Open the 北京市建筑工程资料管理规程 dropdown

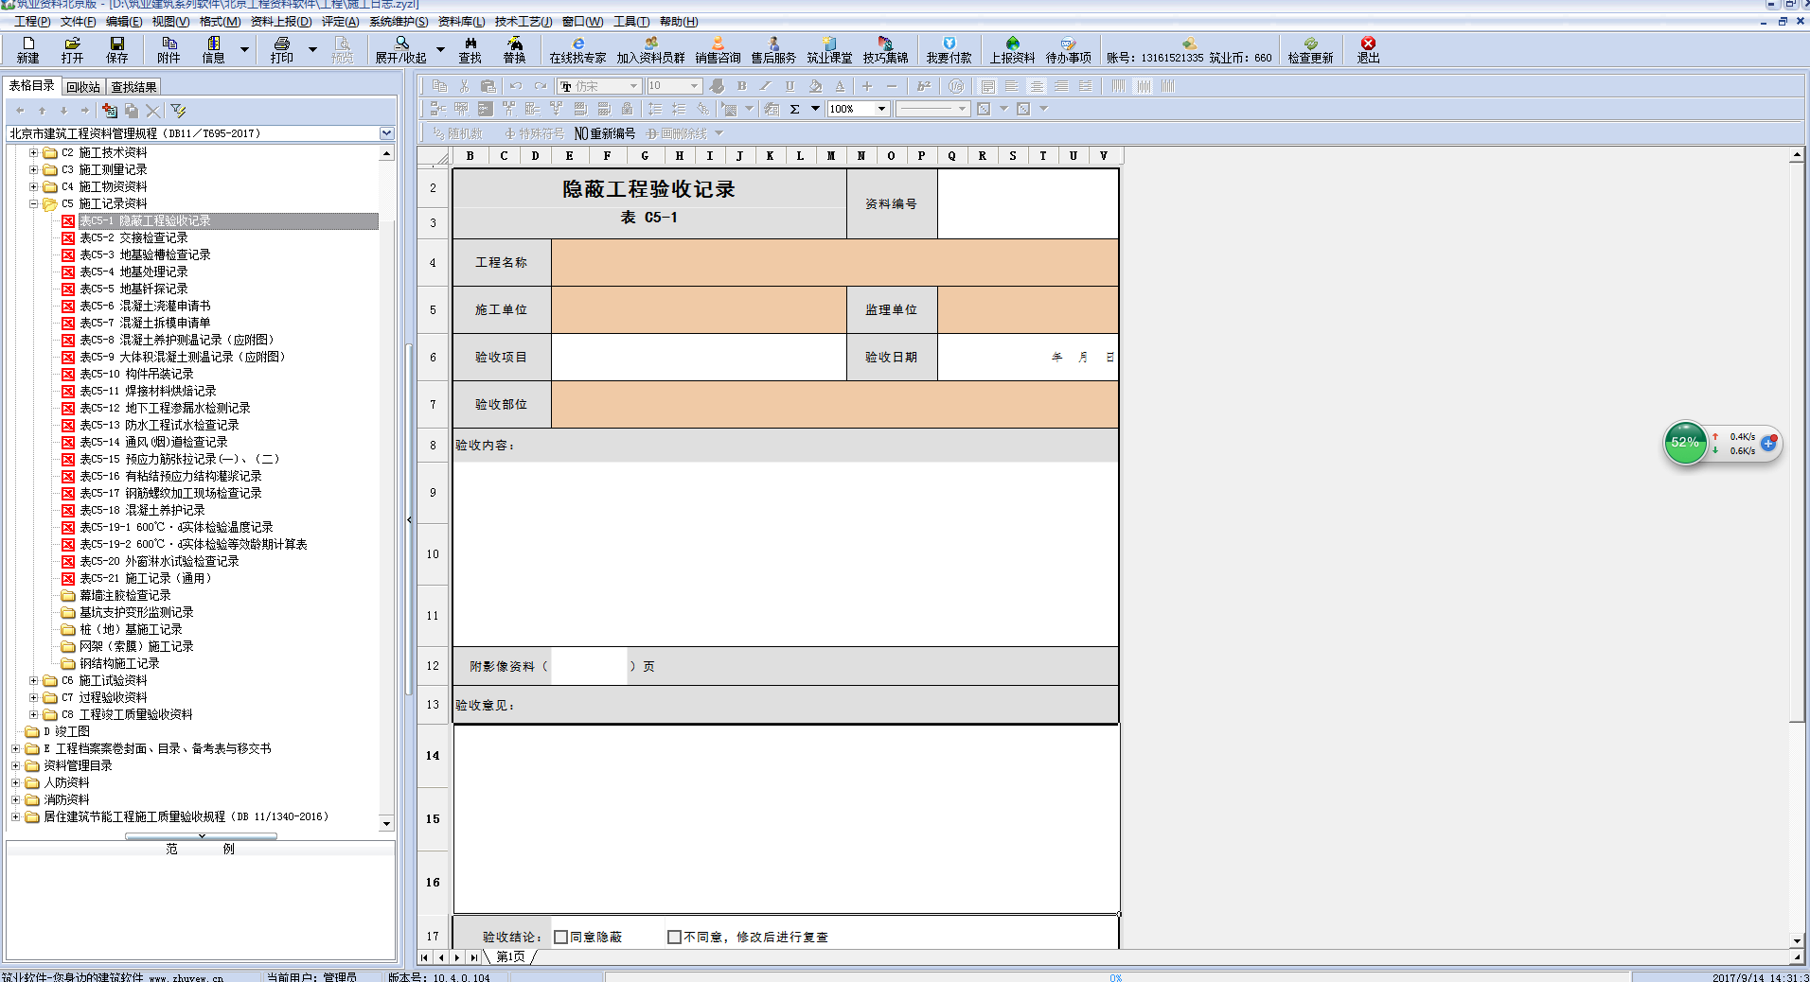pos(386,133)
